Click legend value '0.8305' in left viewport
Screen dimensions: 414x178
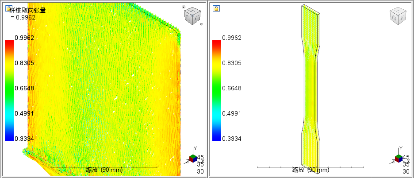point(24,63)
